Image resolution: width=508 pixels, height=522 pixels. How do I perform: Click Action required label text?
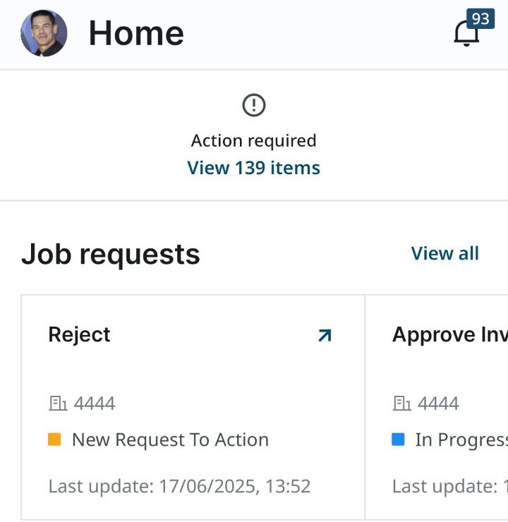pyautogui.click(x=254, y=140)
